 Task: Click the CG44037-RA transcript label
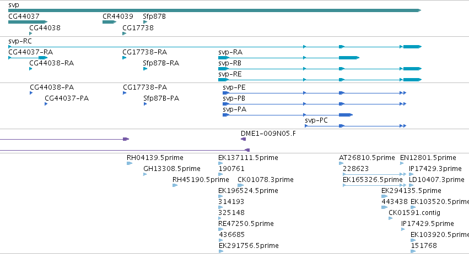(x=30, y=52)
